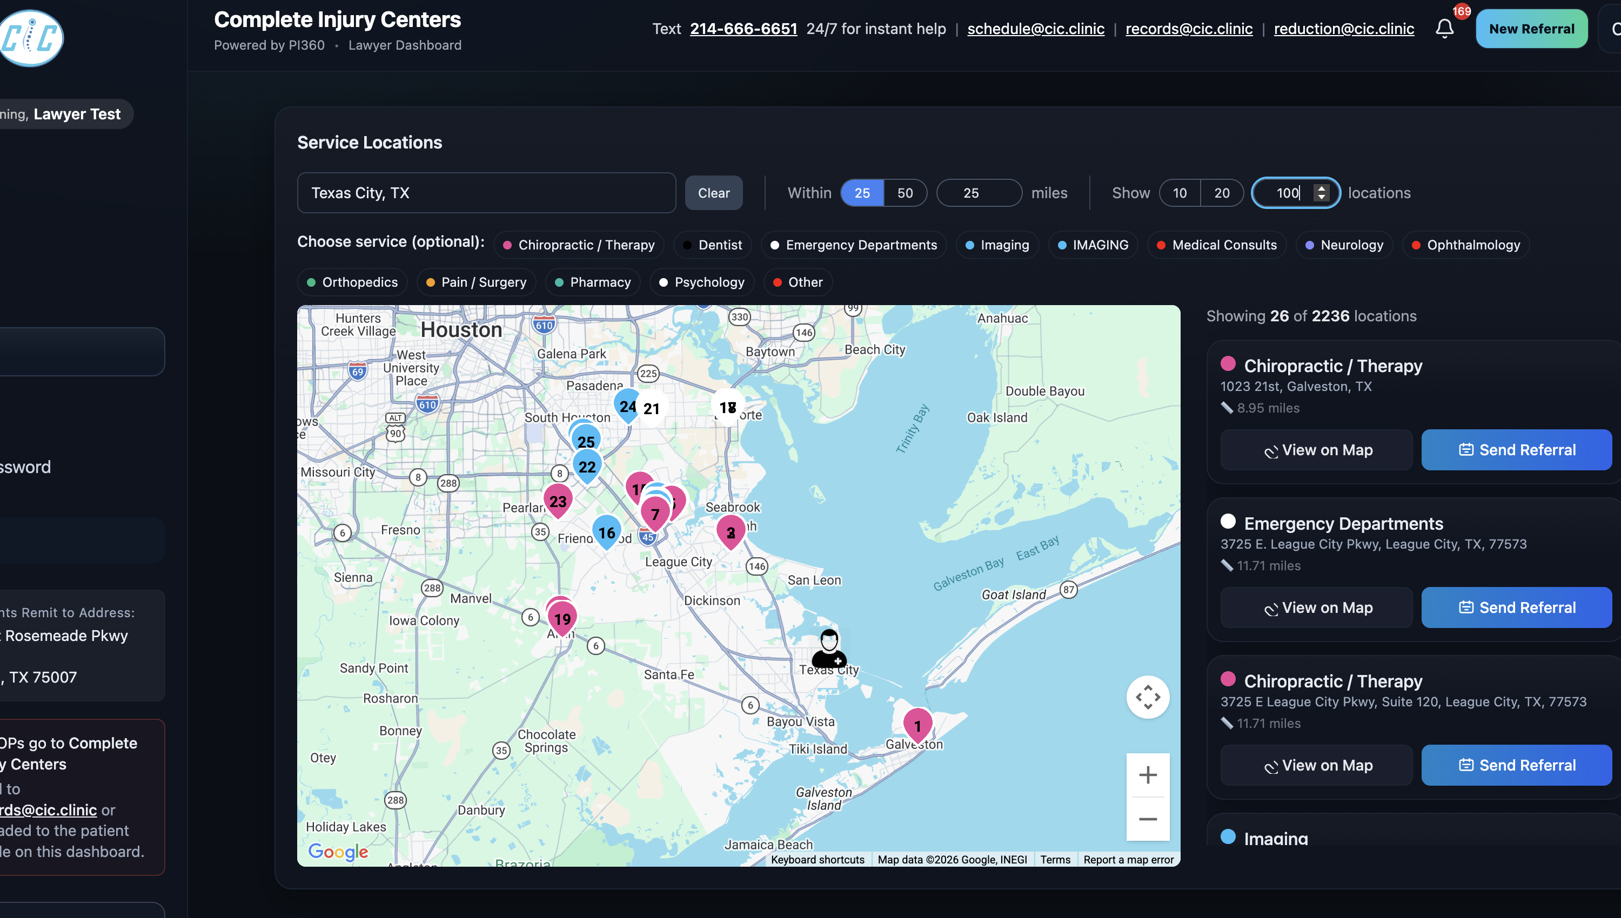Filter by Medical Consults service
The width and height of the screenshot is (1621, 918).
(1217, 245)
